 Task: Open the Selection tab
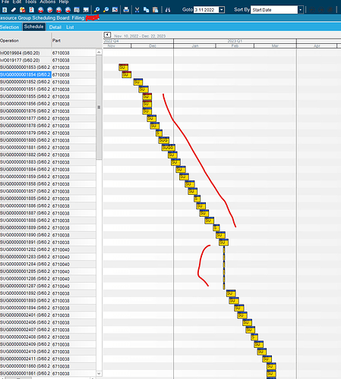coord(10,27)
